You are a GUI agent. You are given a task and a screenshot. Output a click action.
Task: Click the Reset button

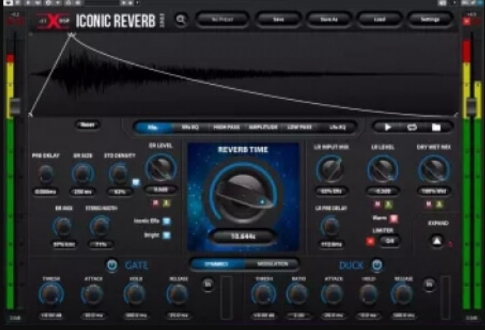87,124
